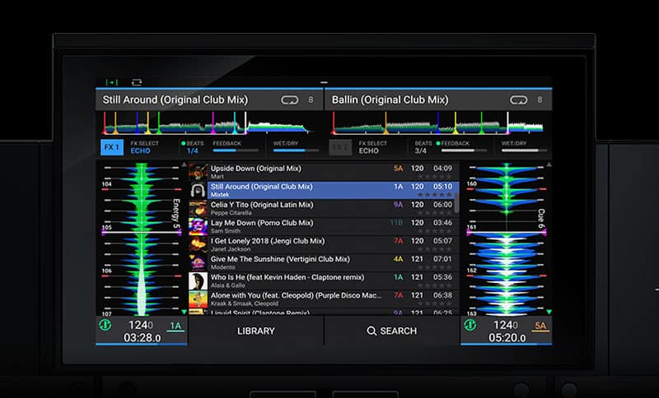Click headphone preview icon on Still Around row
Image resolution: width=659 pixels, height=398 pixels.
click(198, 190)
